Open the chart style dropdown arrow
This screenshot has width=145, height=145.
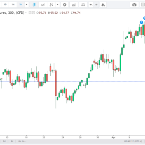coord(58,5)
